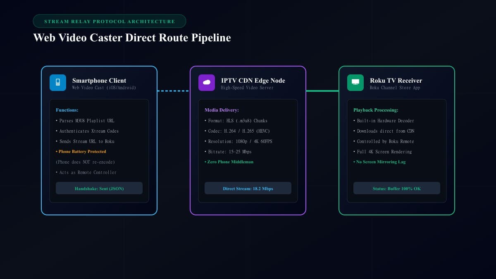Viewport: 496px width, 279px height.
Task: Click Bitrate: 15–25 Mbps line
Action: (228, 152)
